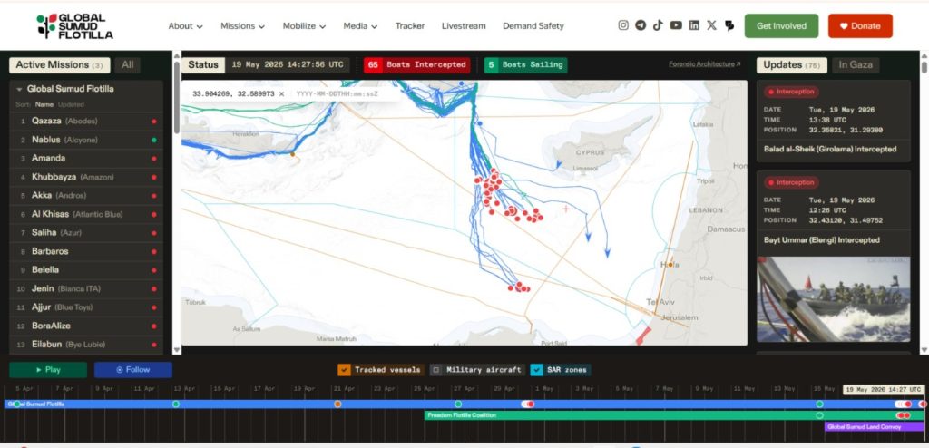Clear the coordinates with the X icon
This screenshot has height=448, width=929.
[x=281, y=93]
